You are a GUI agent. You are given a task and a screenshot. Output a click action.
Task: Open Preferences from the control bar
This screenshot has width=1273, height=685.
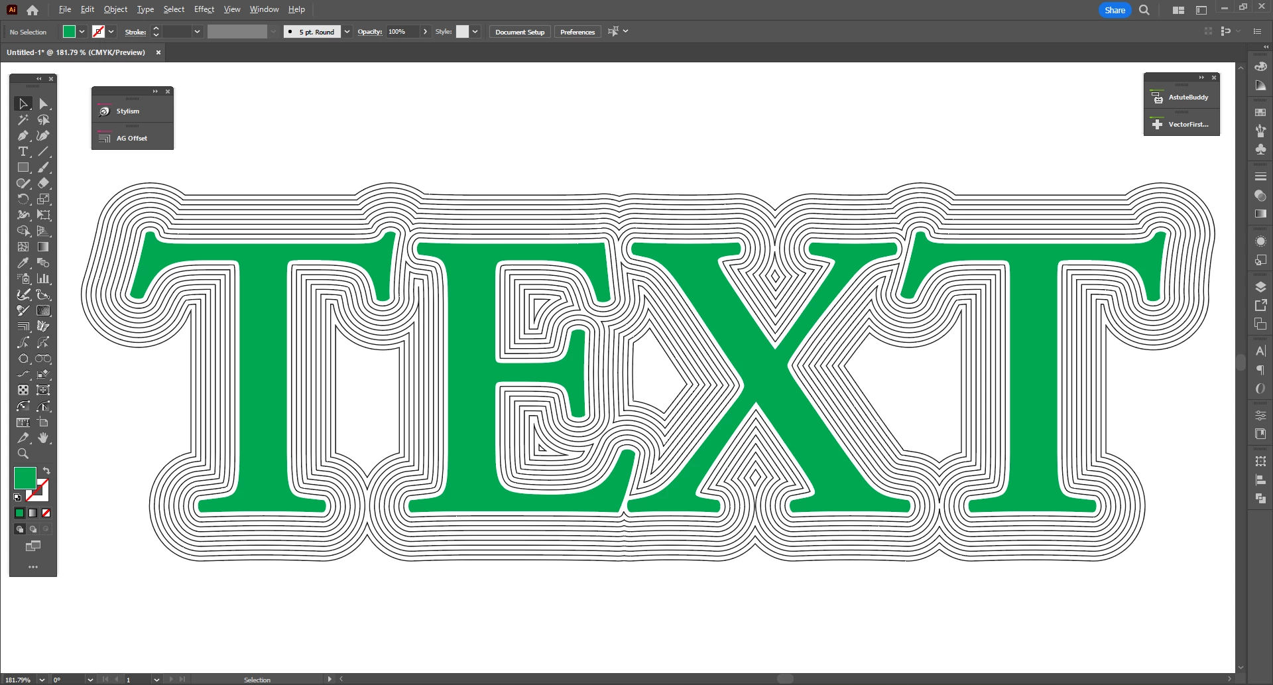pyautogui.click(x=577, y=32)
